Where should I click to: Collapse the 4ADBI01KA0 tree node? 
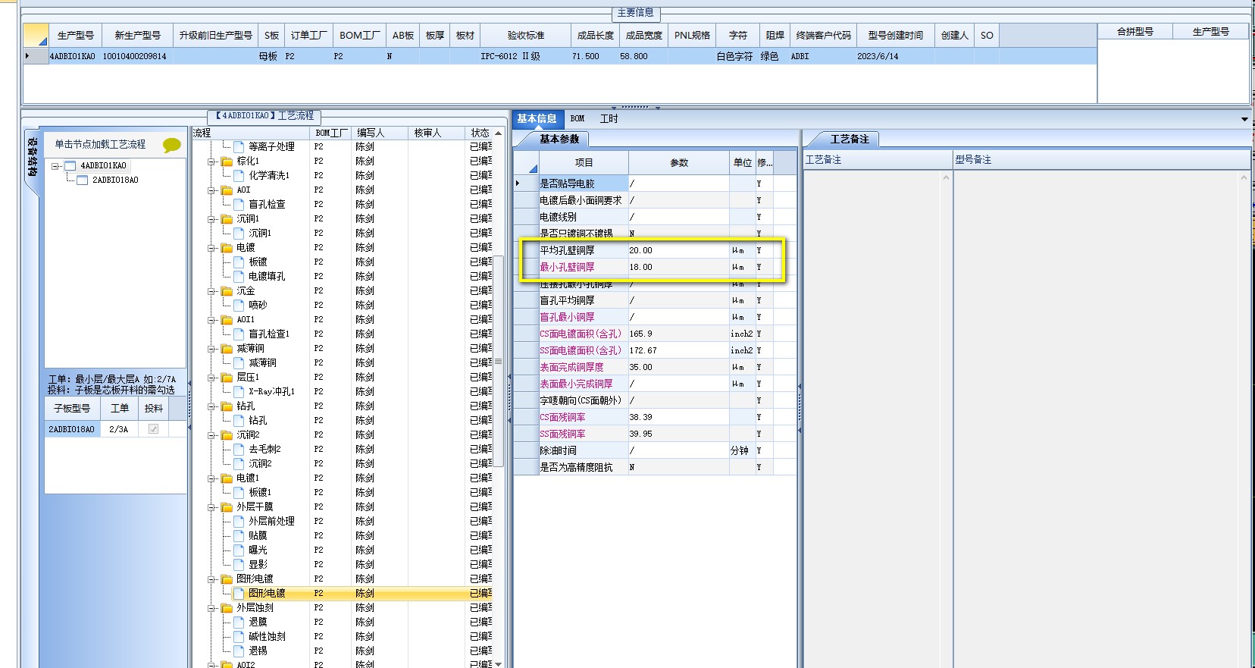coord(55,166)
